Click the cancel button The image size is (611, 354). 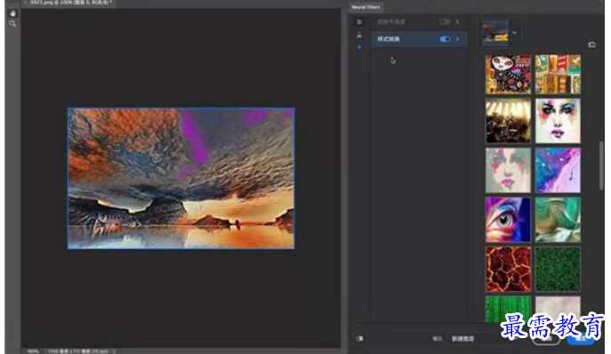[x=546, y=339]
